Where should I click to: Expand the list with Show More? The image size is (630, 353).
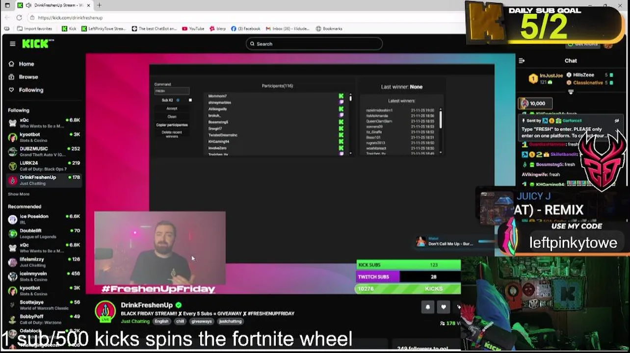(x=19, y=194)
